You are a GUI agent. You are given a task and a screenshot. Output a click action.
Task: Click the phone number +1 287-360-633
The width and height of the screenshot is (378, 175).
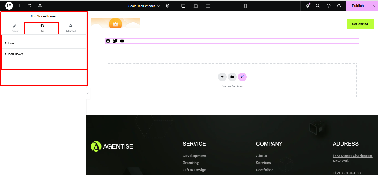pos(347,173)
